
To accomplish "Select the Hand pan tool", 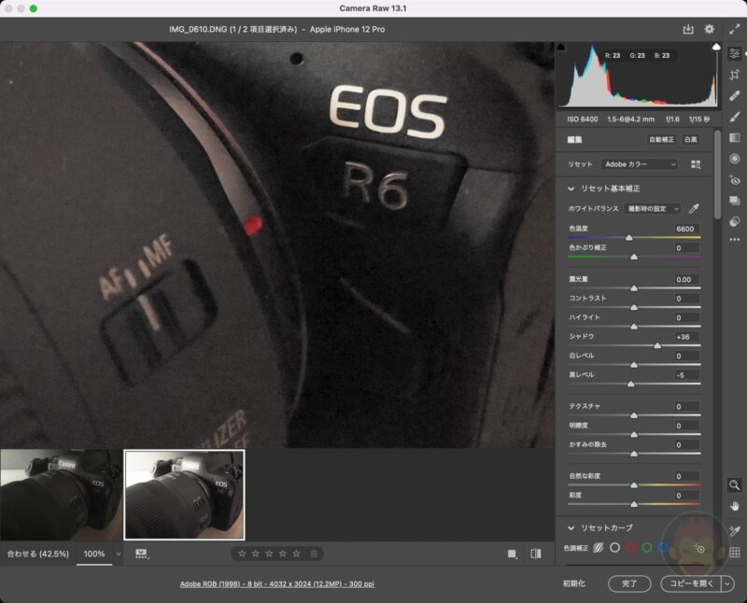I will point(734,505).
